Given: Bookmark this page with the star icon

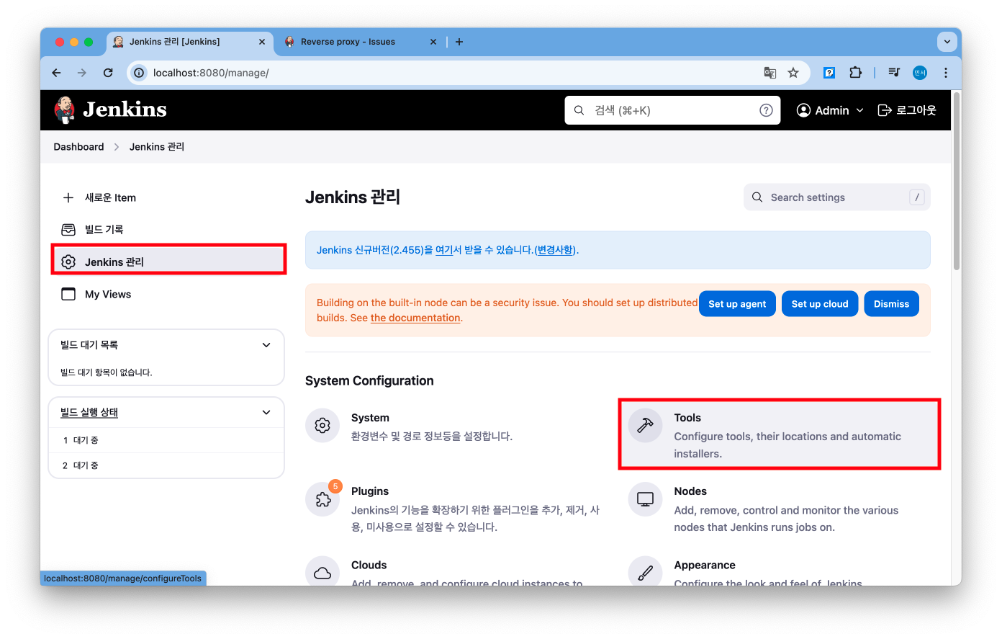Looking at the screenshot, I should click(793, 73).
